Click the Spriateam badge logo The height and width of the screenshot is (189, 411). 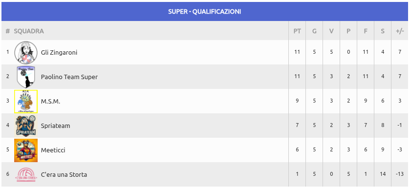(26, 126)
